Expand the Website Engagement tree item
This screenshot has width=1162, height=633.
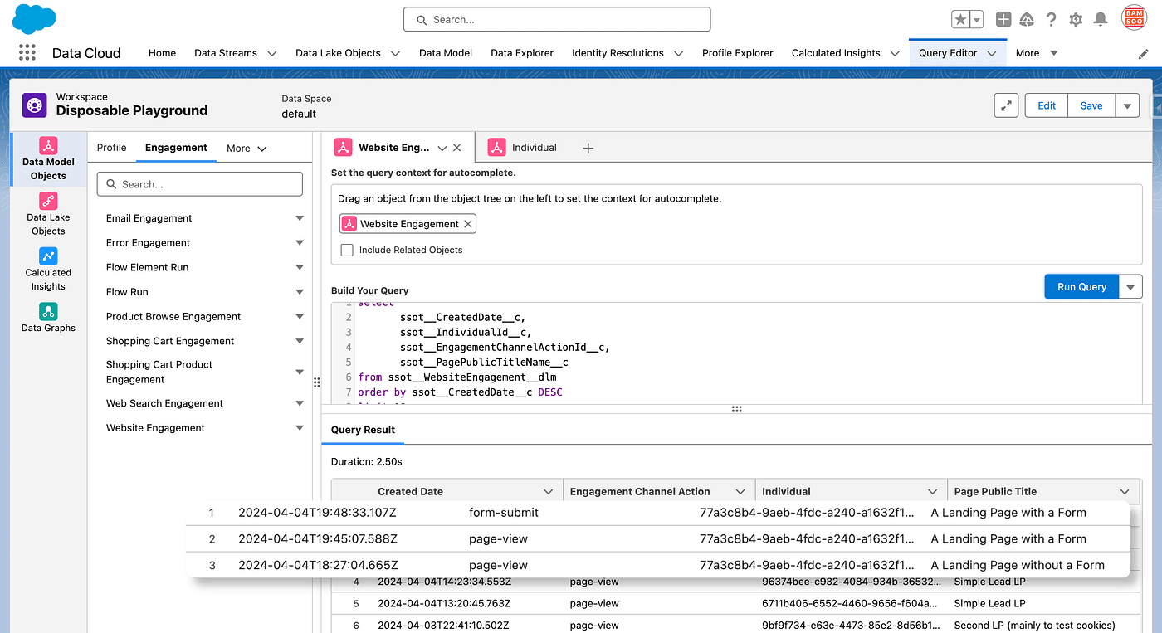[x=300, y=428]
